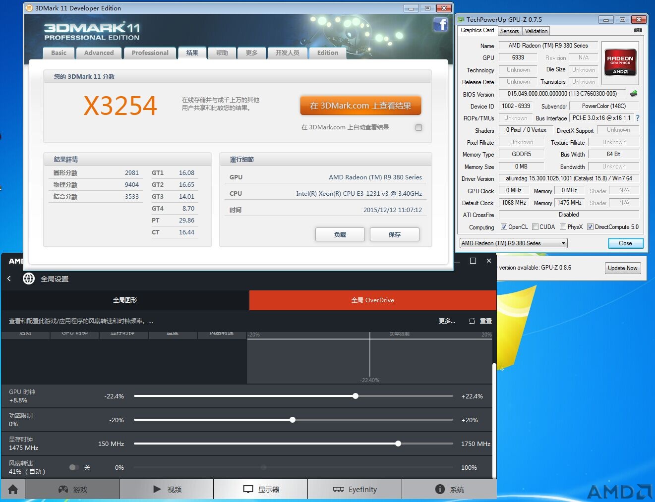Click the 功率限制 power limit slider handle
Screen dimensions: 655x502
coord(293,420)
